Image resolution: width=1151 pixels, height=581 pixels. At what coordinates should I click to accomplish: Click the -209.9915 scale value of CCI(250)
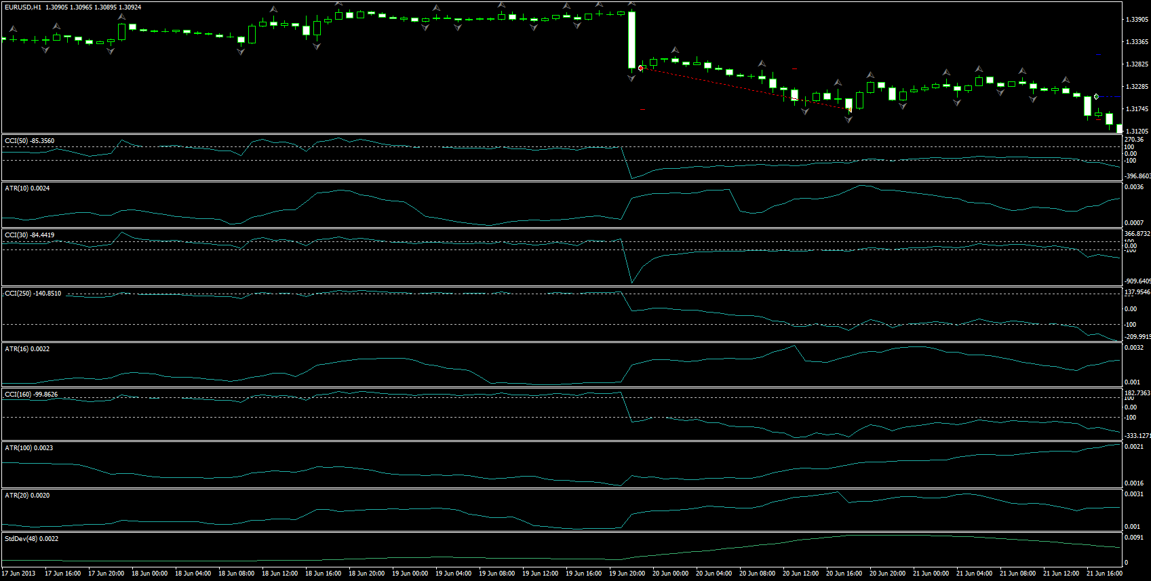point(1137,337)
